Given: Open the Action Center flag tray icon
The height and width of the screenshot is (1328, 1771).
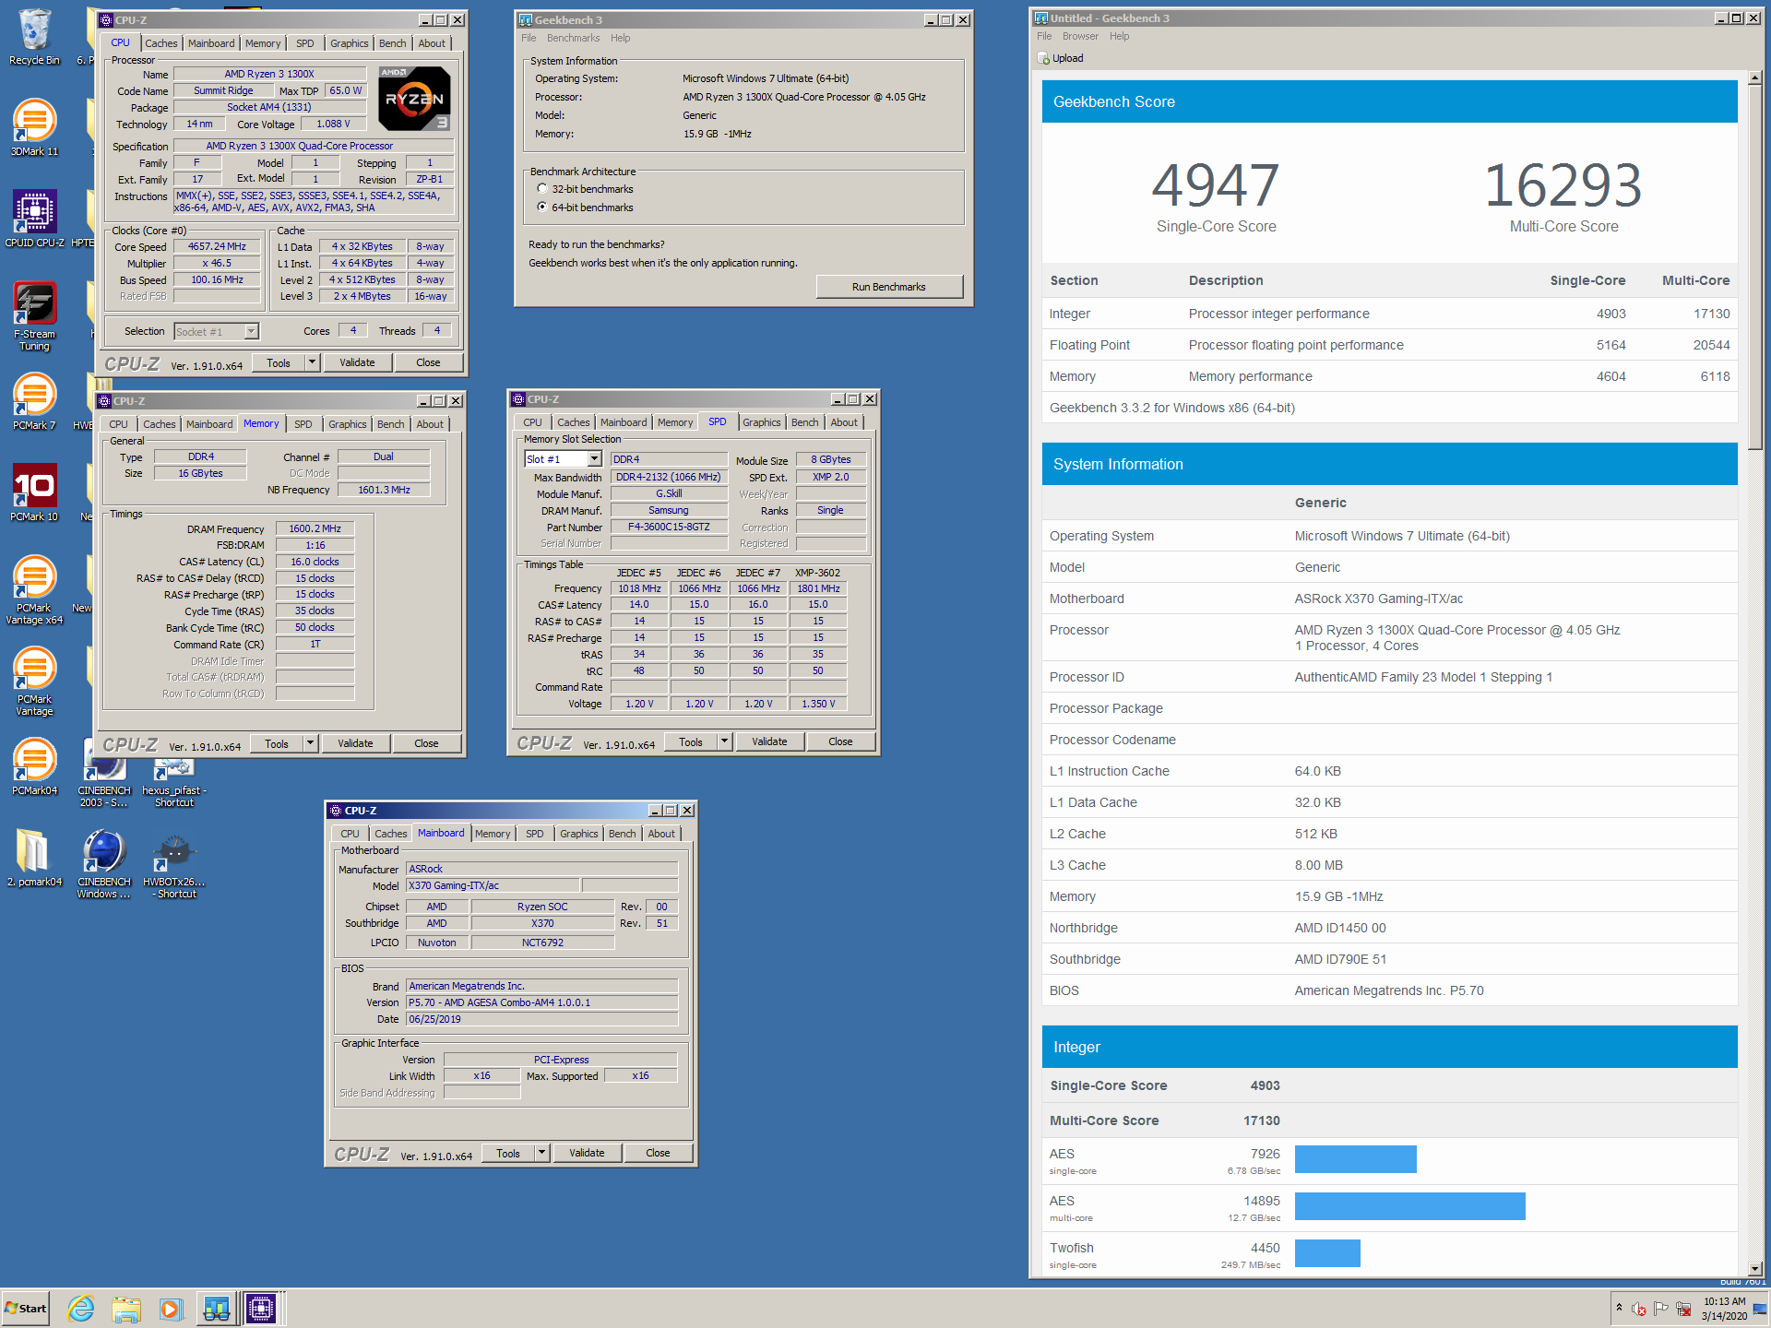Looking at the screenshot, I should coord(1661,1308).
